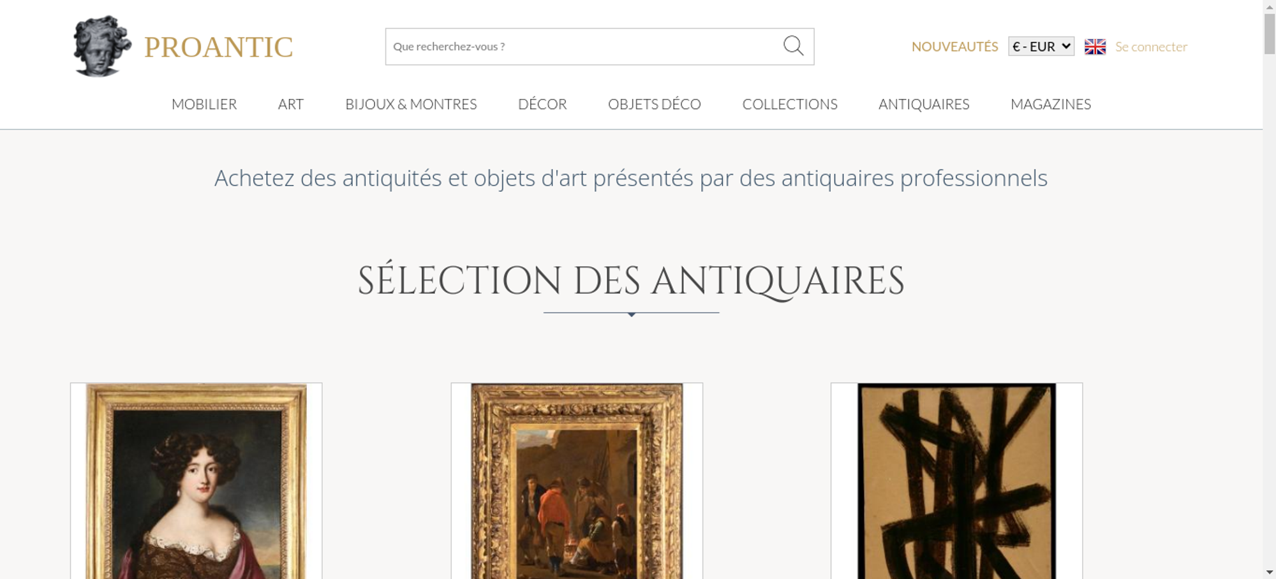Screen dimensions: 1276x579
Task: Switch language with the UK flag icon
Action: point(1095,47)
